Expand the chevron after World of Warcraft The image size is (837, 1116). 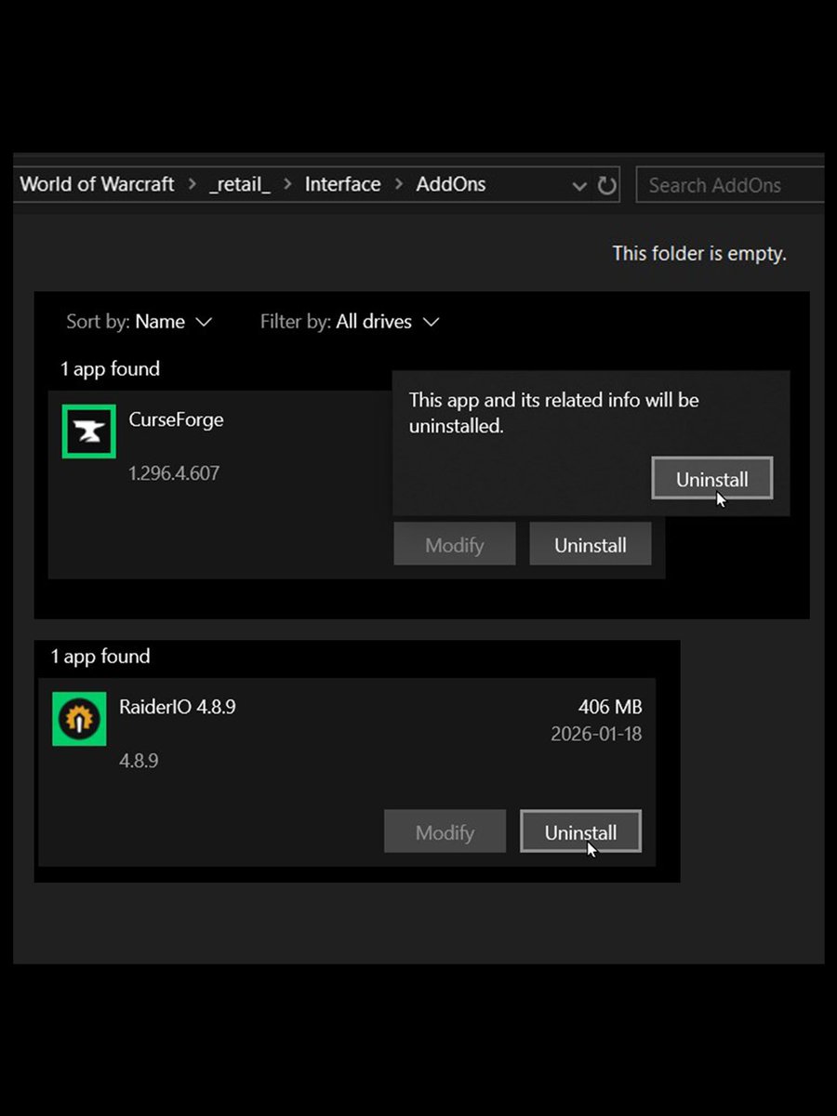click(x=193, y=185)
